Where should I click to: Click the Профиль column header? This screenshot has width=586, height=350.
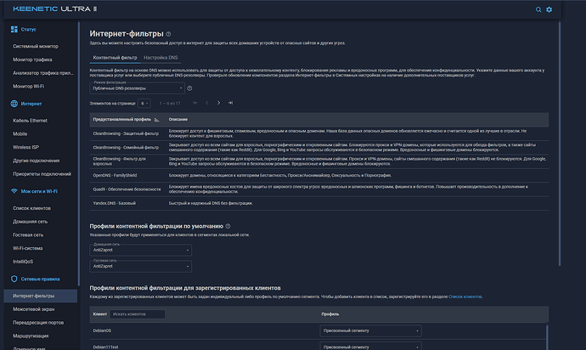click(330, 314)
